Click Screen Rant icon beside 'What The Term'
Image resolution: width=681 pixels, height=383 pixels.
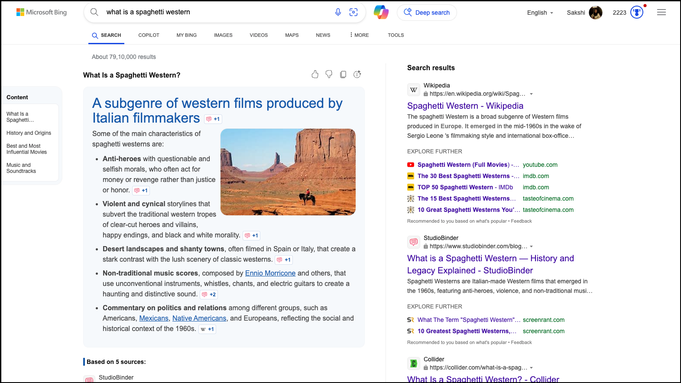(x=411, y=320)
